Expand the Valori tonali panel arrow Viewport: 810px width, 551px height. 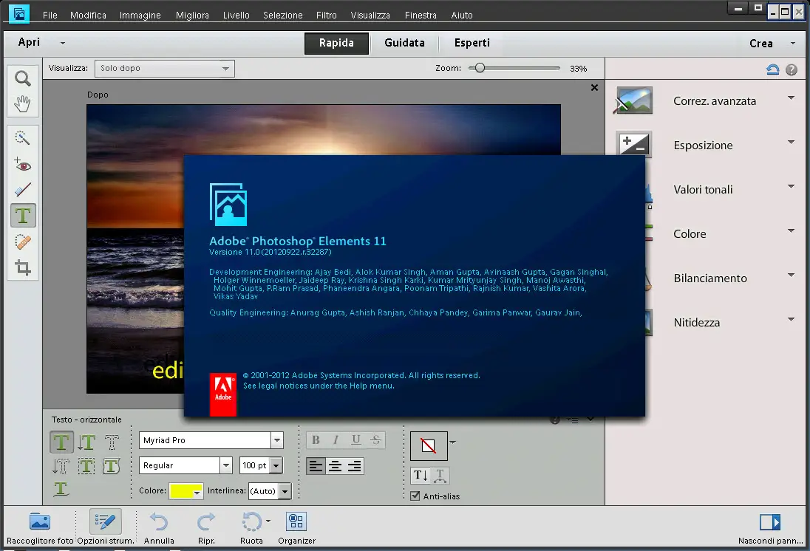(791, 186)
